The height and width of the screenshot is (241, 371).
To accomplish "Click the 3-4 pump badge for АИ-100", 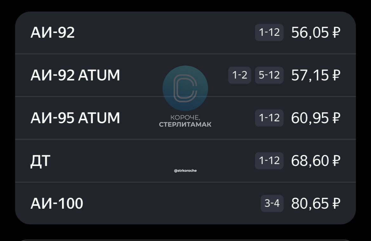I will [x=272, y=203].
